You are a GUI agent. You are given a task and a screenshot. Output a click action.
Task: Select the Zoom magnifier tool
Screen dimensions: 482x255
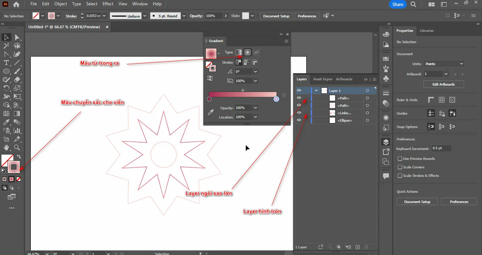point(17,147)
